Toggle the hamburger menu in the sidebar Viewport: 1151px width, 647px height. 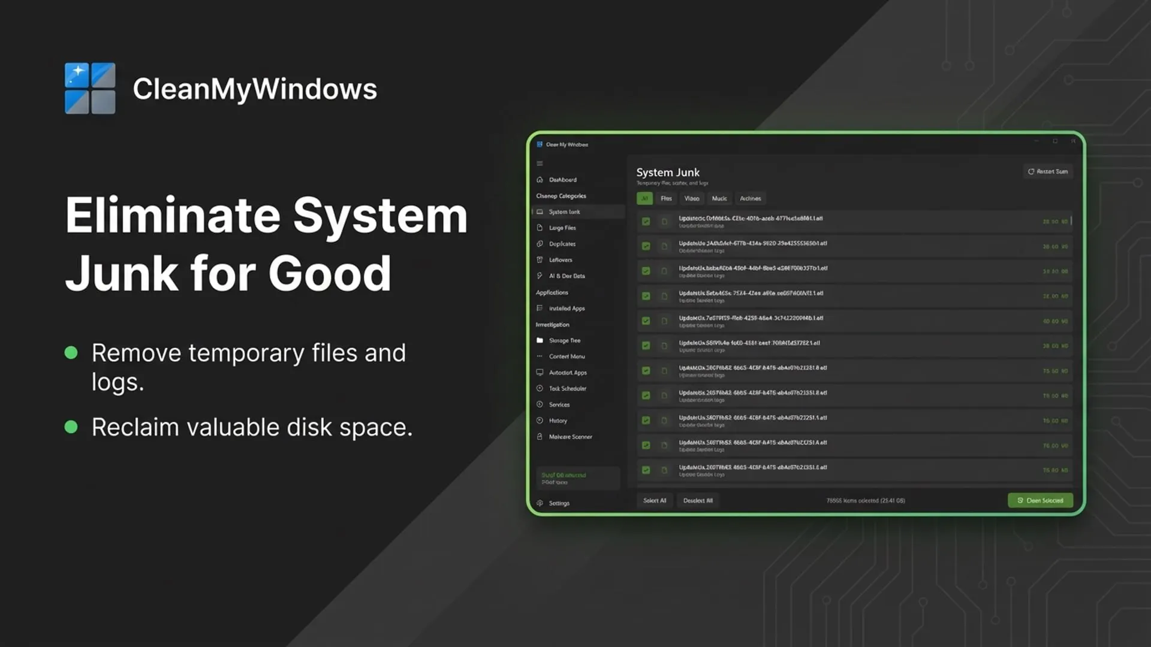[x=540, y=163]
